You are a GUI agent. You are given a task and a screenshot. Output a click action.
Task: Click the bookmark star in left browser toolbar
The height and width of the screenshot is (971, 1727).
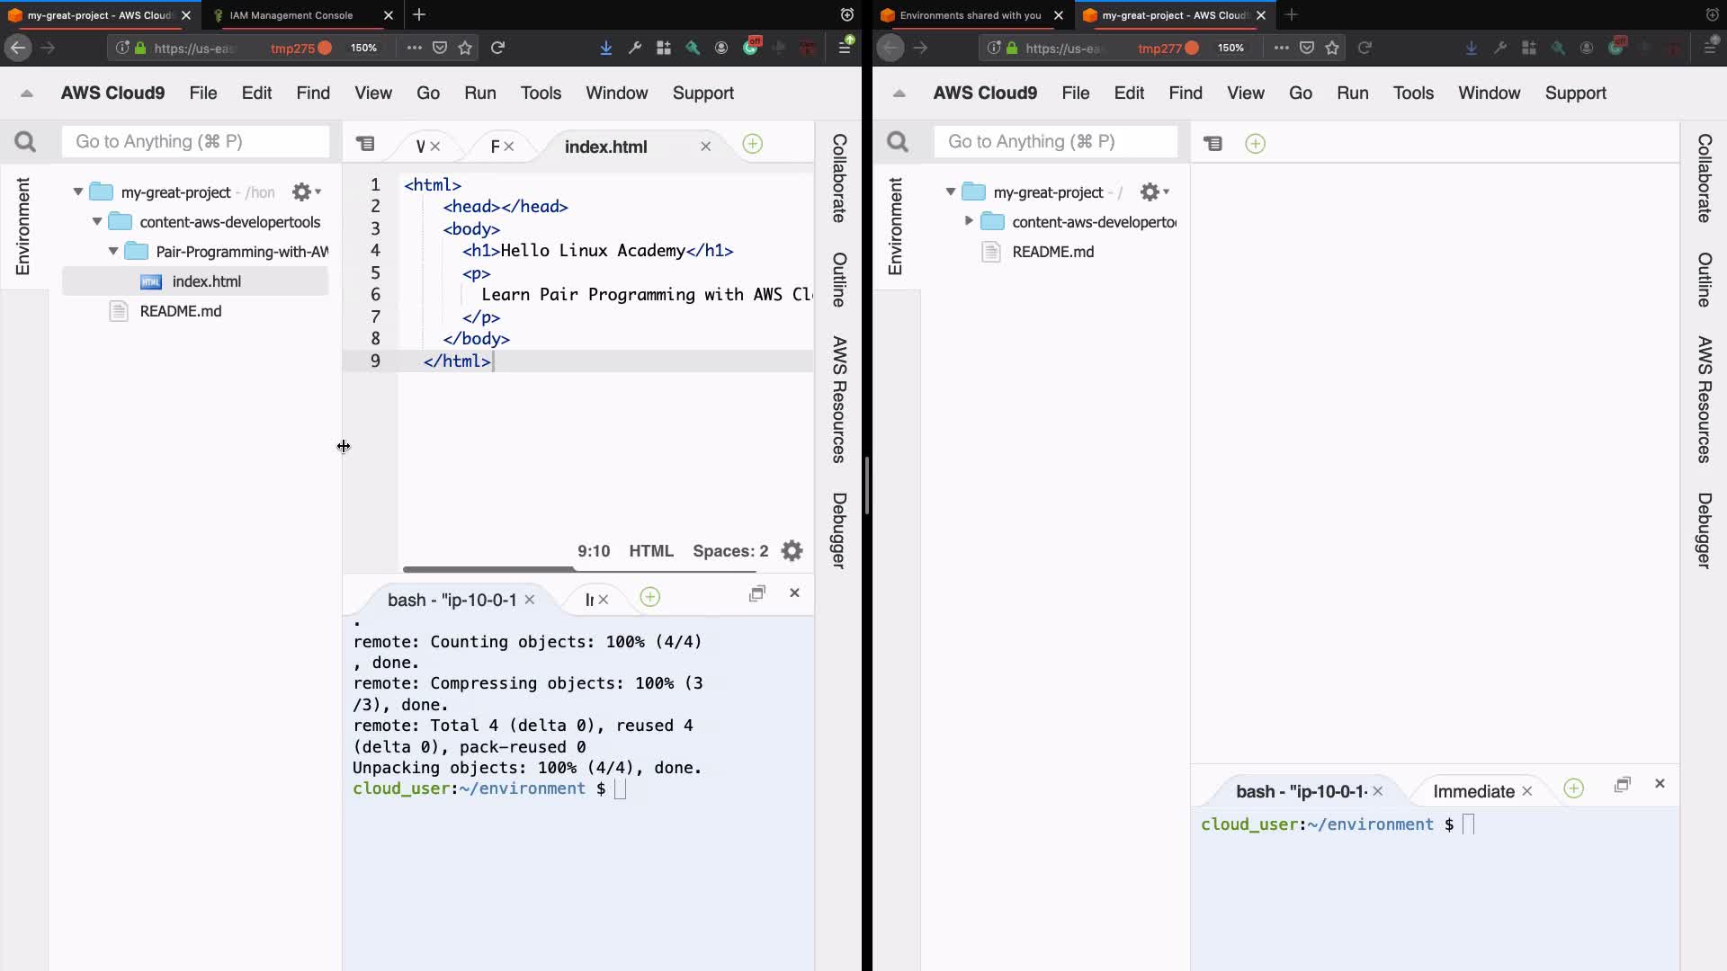pyautogui.click(x=465, y=48)
